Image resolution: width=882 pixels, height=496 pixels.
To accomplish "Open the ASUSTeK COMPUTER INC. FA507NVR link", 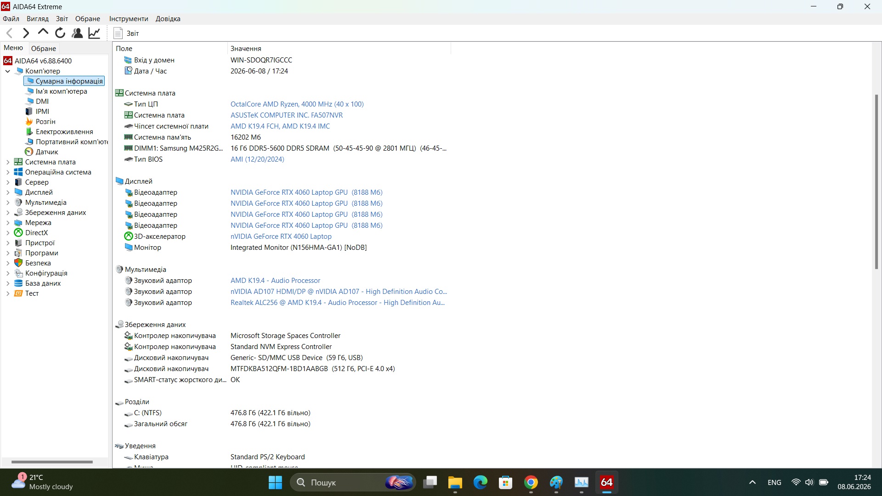I will (x=287, y=115).
